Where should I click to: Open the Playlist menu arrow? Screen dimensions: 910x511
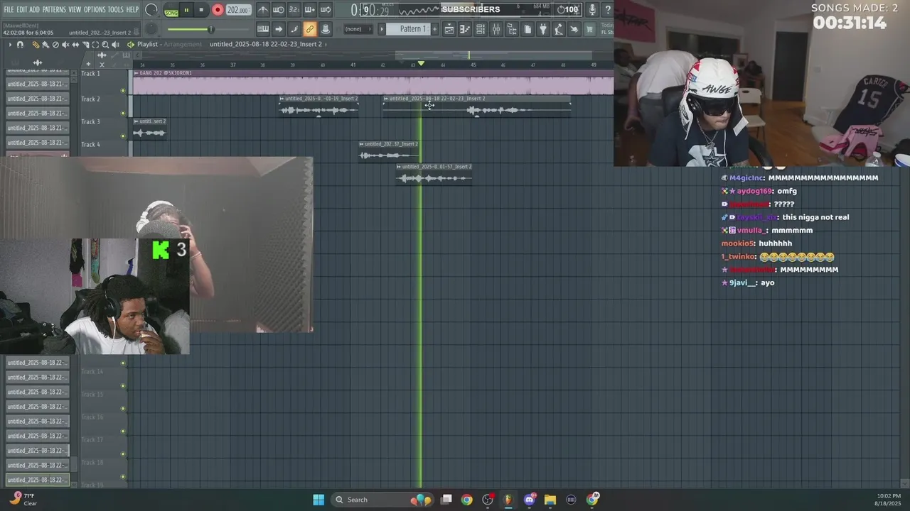[10, 44]
